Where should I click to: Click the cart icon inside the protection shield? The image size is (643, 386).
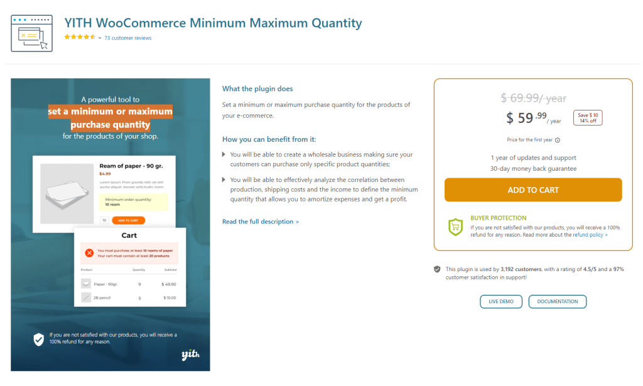(x=455, y=227)
